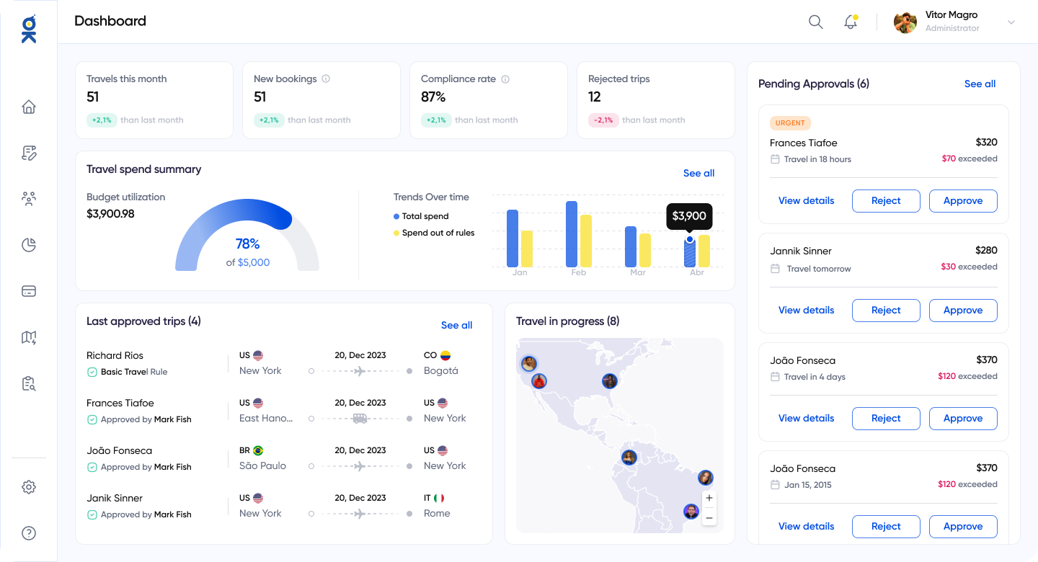1038x562 pixels.
Task: Click the search magnifier icon
Action: pos(815,22)
